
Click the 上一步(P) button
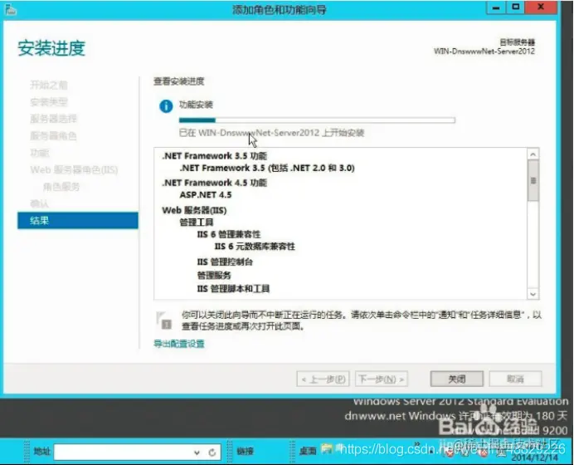(x=323, y=379)
